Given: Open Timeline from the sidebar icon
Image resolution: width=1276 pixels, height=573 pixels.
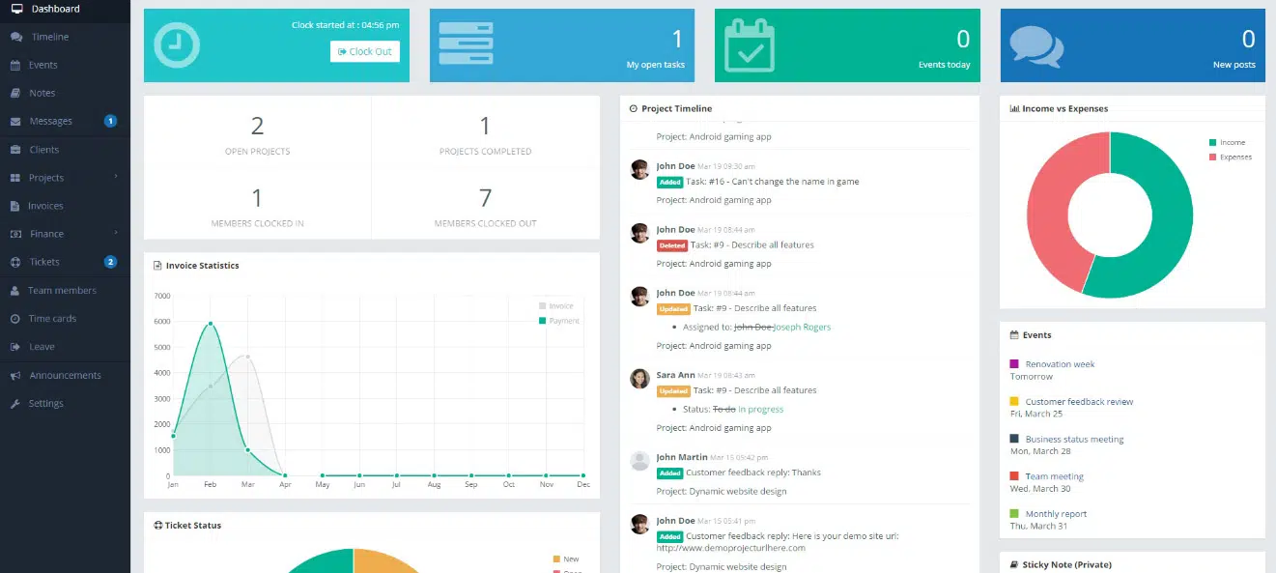Looking at the screenshot, I should [x=16, y=37].
